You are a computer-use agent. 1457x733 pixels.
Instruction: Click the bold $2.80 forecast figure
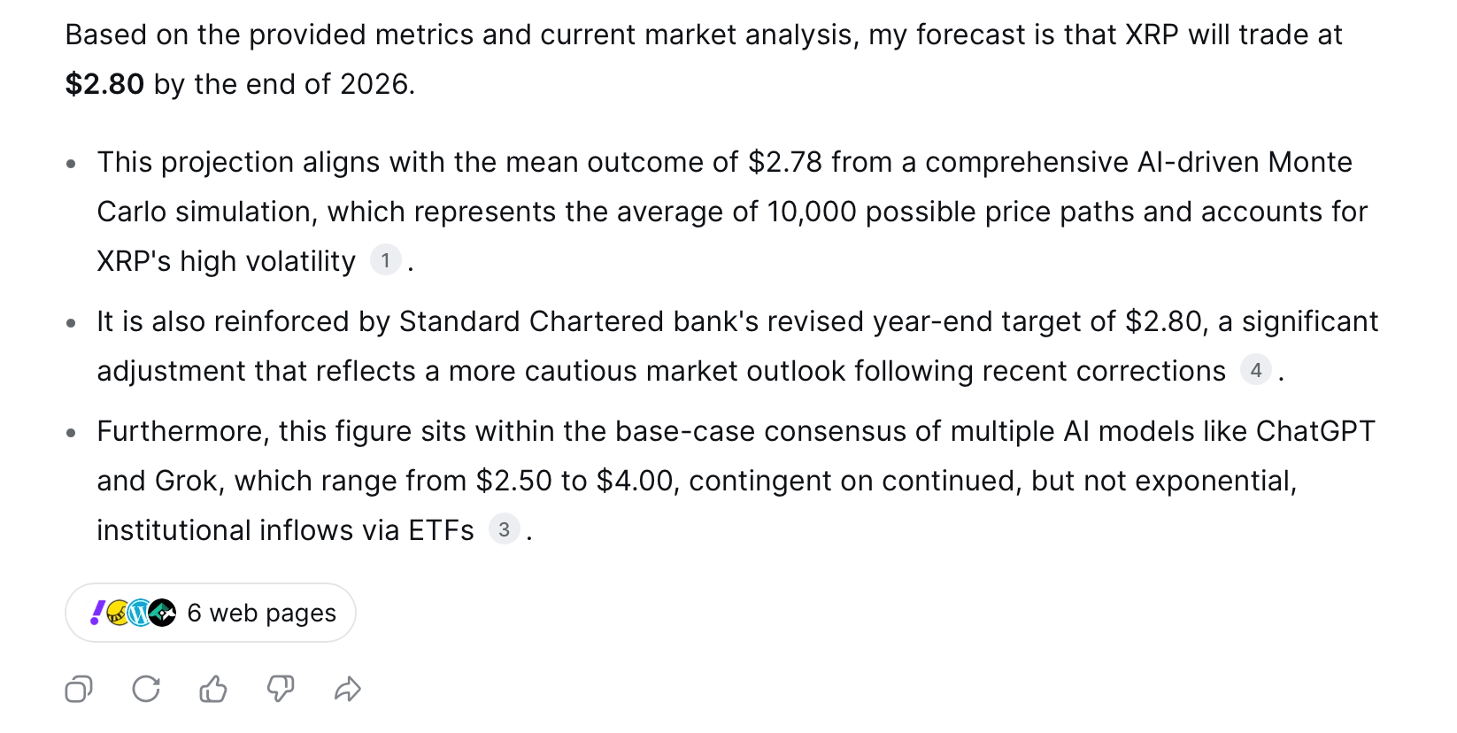[104, 83]
